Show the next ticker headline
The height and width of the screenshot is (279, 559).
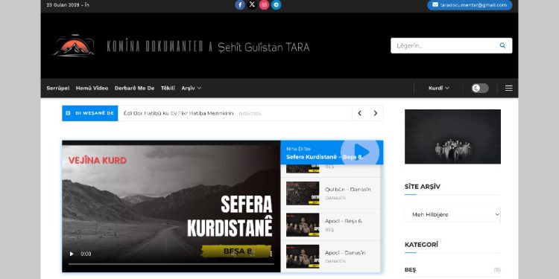[376, 113]
